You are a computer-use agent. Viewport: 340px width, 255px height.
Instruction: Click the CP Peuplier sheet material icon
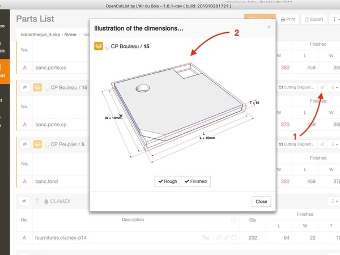(39, 144)
